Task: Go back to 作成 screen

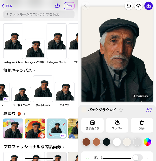Action: tap(7, 6)
